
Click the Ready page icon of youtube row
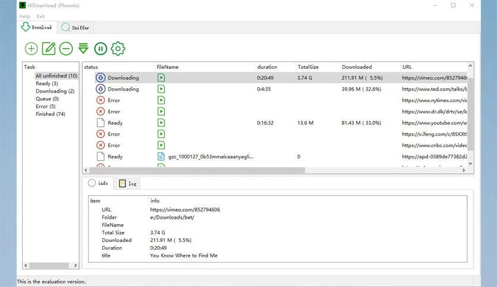pos(100,123)
